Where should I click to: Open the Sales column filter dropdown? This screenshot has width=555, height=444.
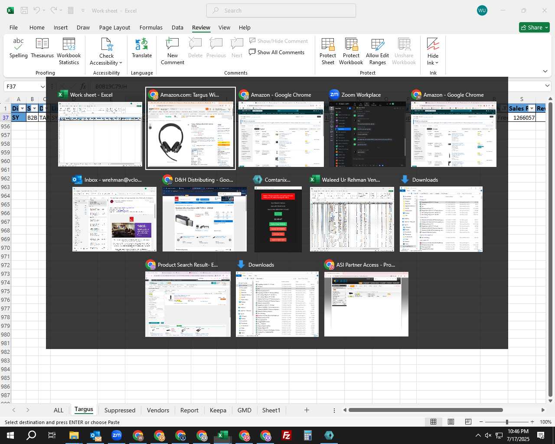[x=532, y=108]
